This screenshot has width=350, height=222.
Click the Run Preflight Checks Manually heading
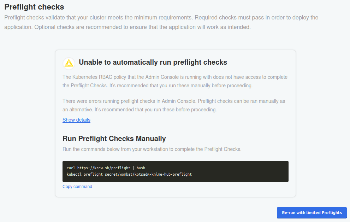(x=114, y=139)
